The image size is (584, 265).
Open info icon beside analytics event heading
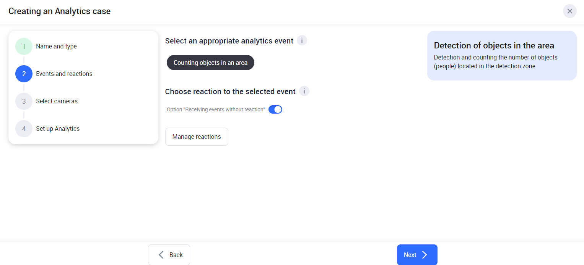(302, 40)
